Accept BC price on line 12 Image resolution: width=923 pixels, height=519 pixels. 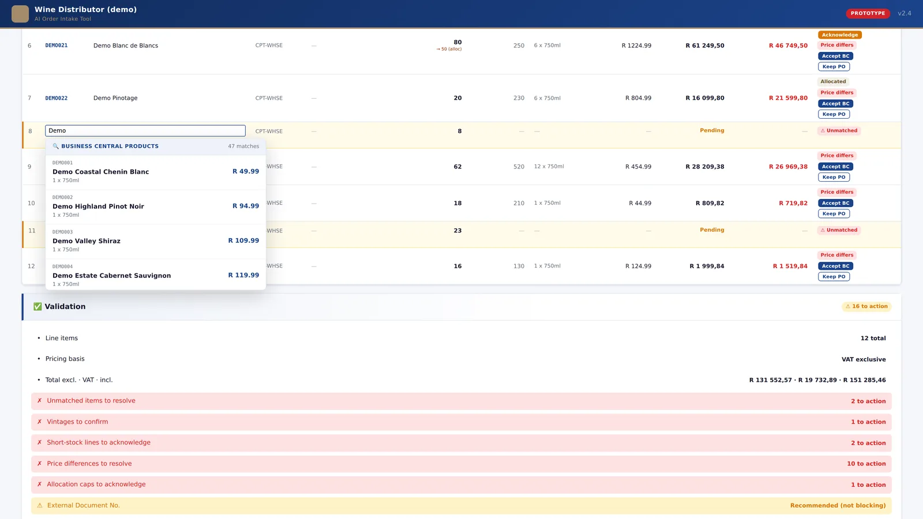[x=835, y=266]
